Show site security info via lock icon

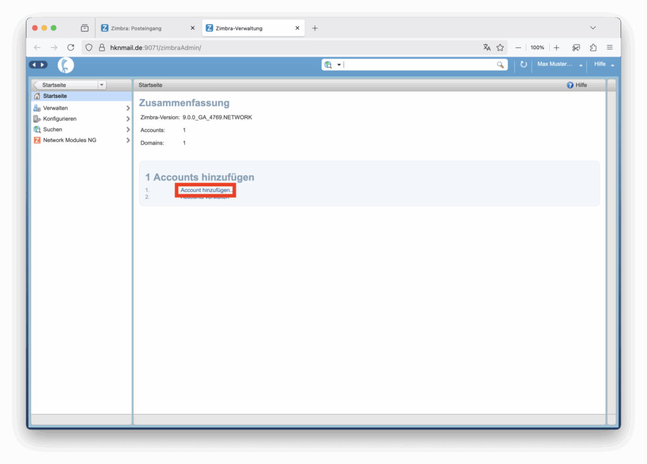pyautogui.click(x=102, y=47)
